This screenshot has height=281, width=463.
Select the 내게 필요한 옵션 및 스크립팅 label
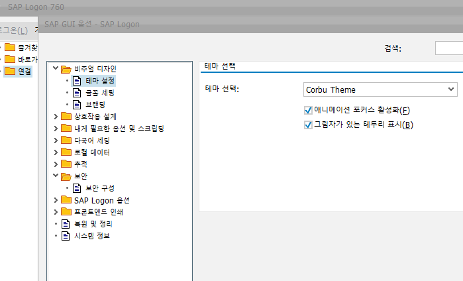point(119,128)
